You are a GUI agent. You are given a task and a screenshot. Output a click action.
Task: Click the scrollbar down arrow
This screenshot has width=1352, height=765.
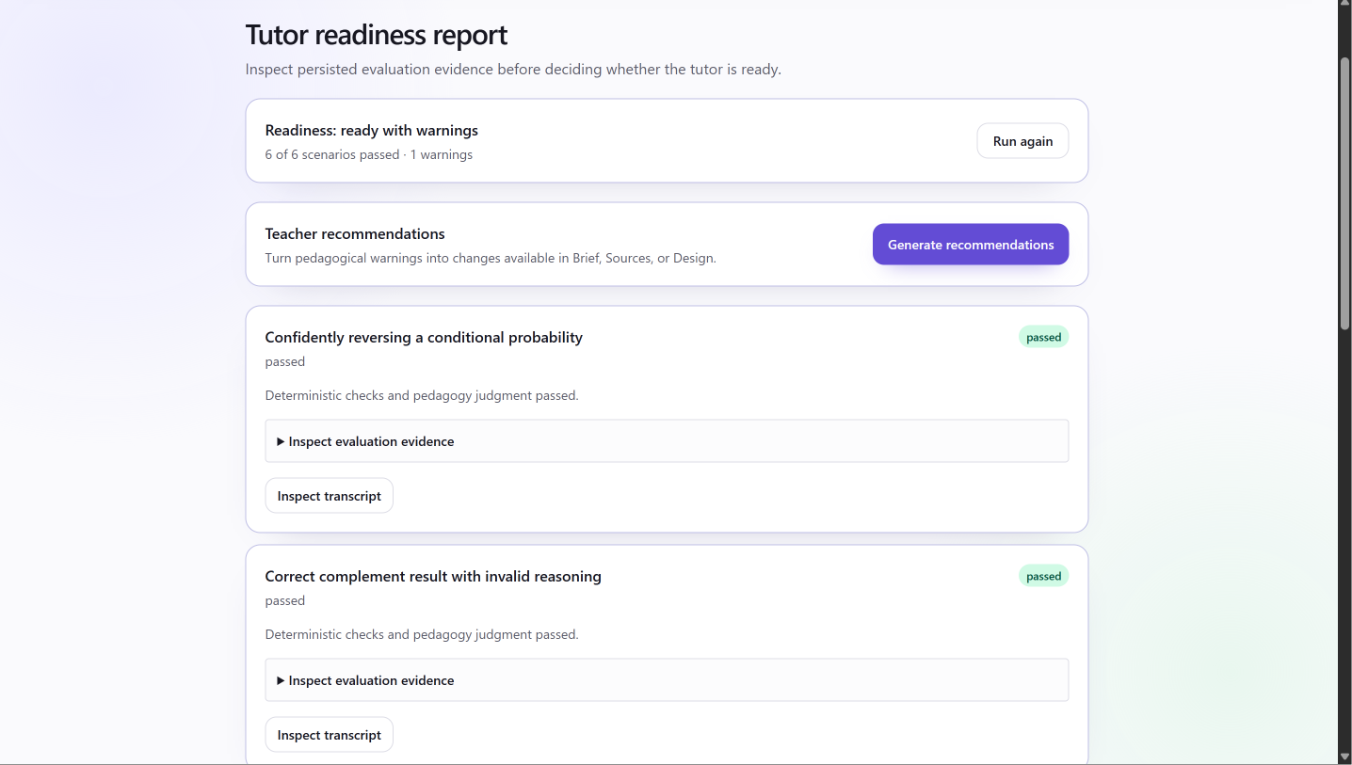click(x=1344, y=757)
